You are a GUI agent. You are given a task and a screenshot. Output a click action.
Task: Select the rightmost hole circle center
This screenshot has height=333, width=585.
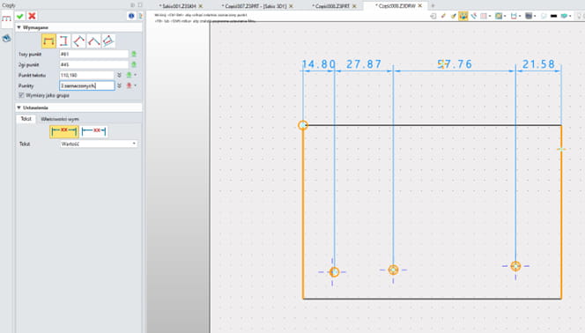[x=515, y=266]
